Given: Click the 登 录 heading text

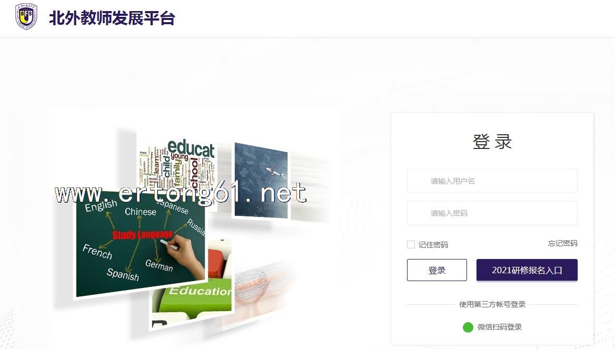Looking at the screenshot, I should [x=492, y=142].
